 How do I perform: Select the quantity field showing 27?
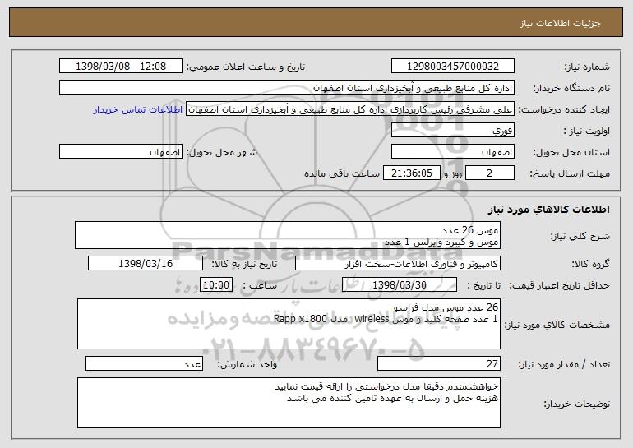[439, 363]
